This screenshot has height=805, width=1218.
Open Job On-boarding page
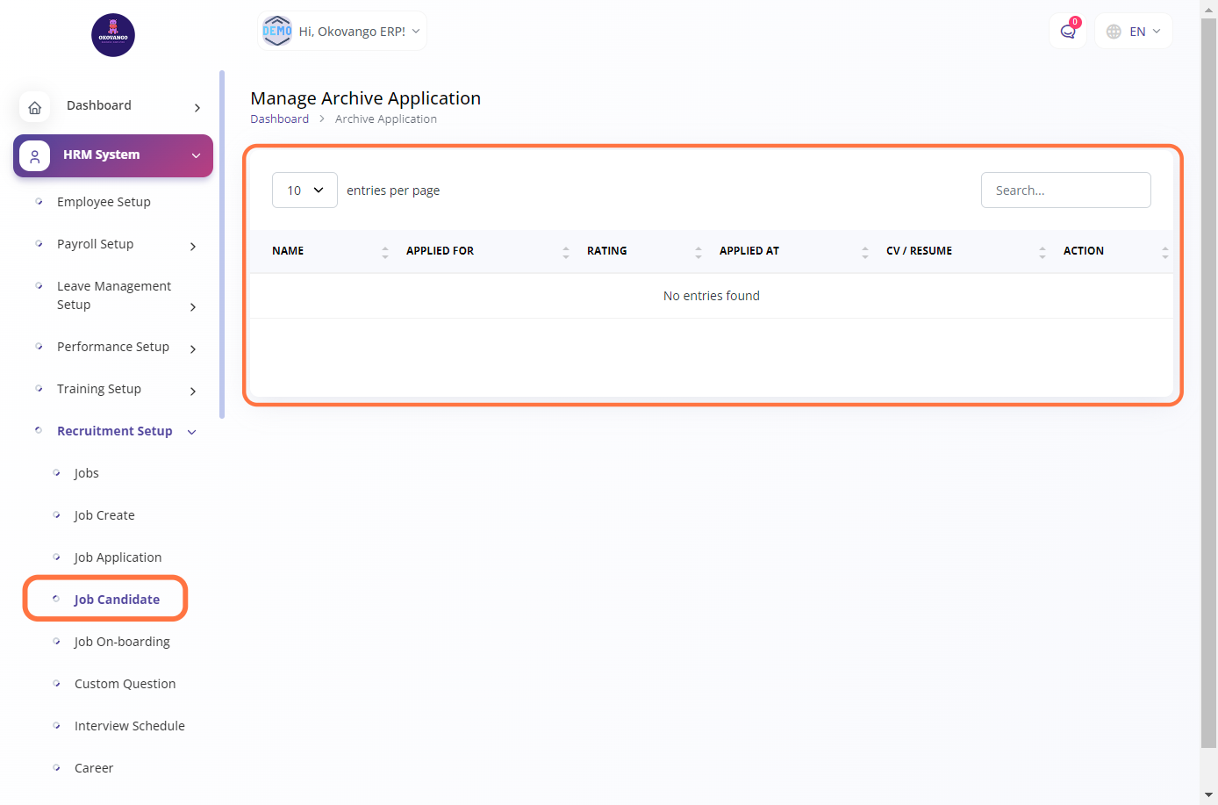pyautogui.click(x=122, y=642)
